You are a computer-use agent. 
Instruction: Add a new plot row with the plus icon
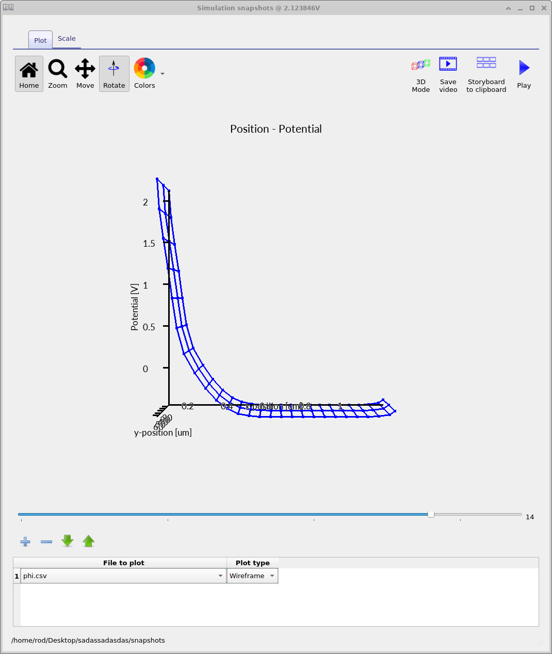pyautogui.click(x=25, y=541)
